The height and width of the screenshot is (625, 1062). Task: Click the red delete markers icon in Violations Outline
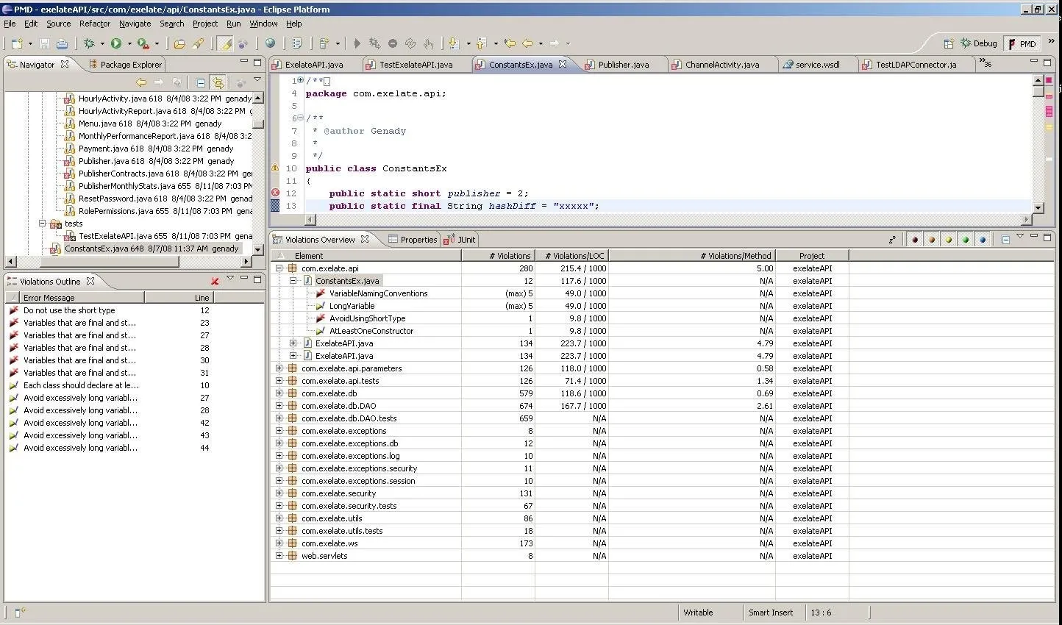(215, 280)
